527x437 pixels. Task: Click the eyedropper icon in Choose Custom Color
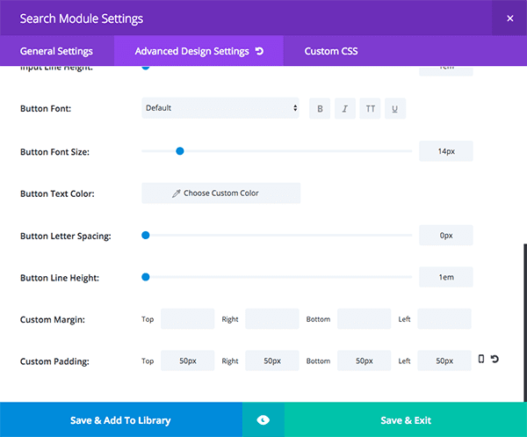(x=177, y=193)
